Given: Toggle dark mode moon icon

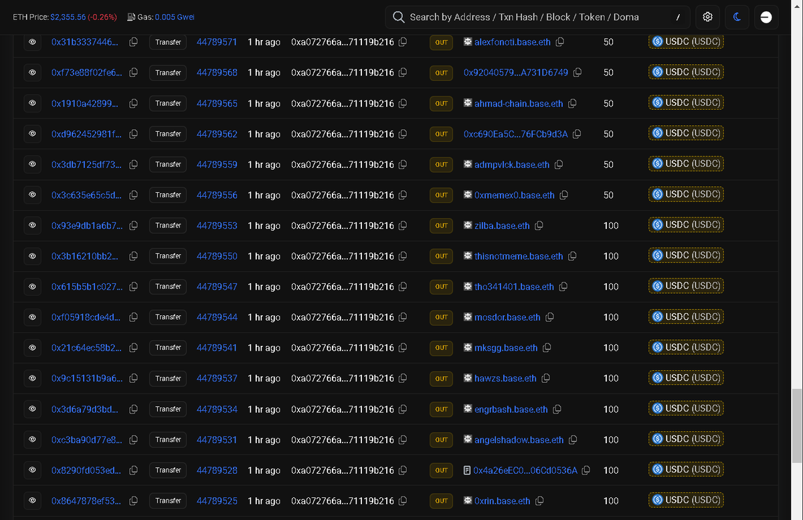Looking at the screenshot, I should [x=737, y=17].
